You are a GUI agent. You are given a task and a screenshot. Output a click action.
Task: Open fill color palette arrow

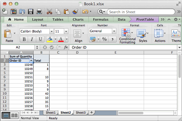coord(55,39)
